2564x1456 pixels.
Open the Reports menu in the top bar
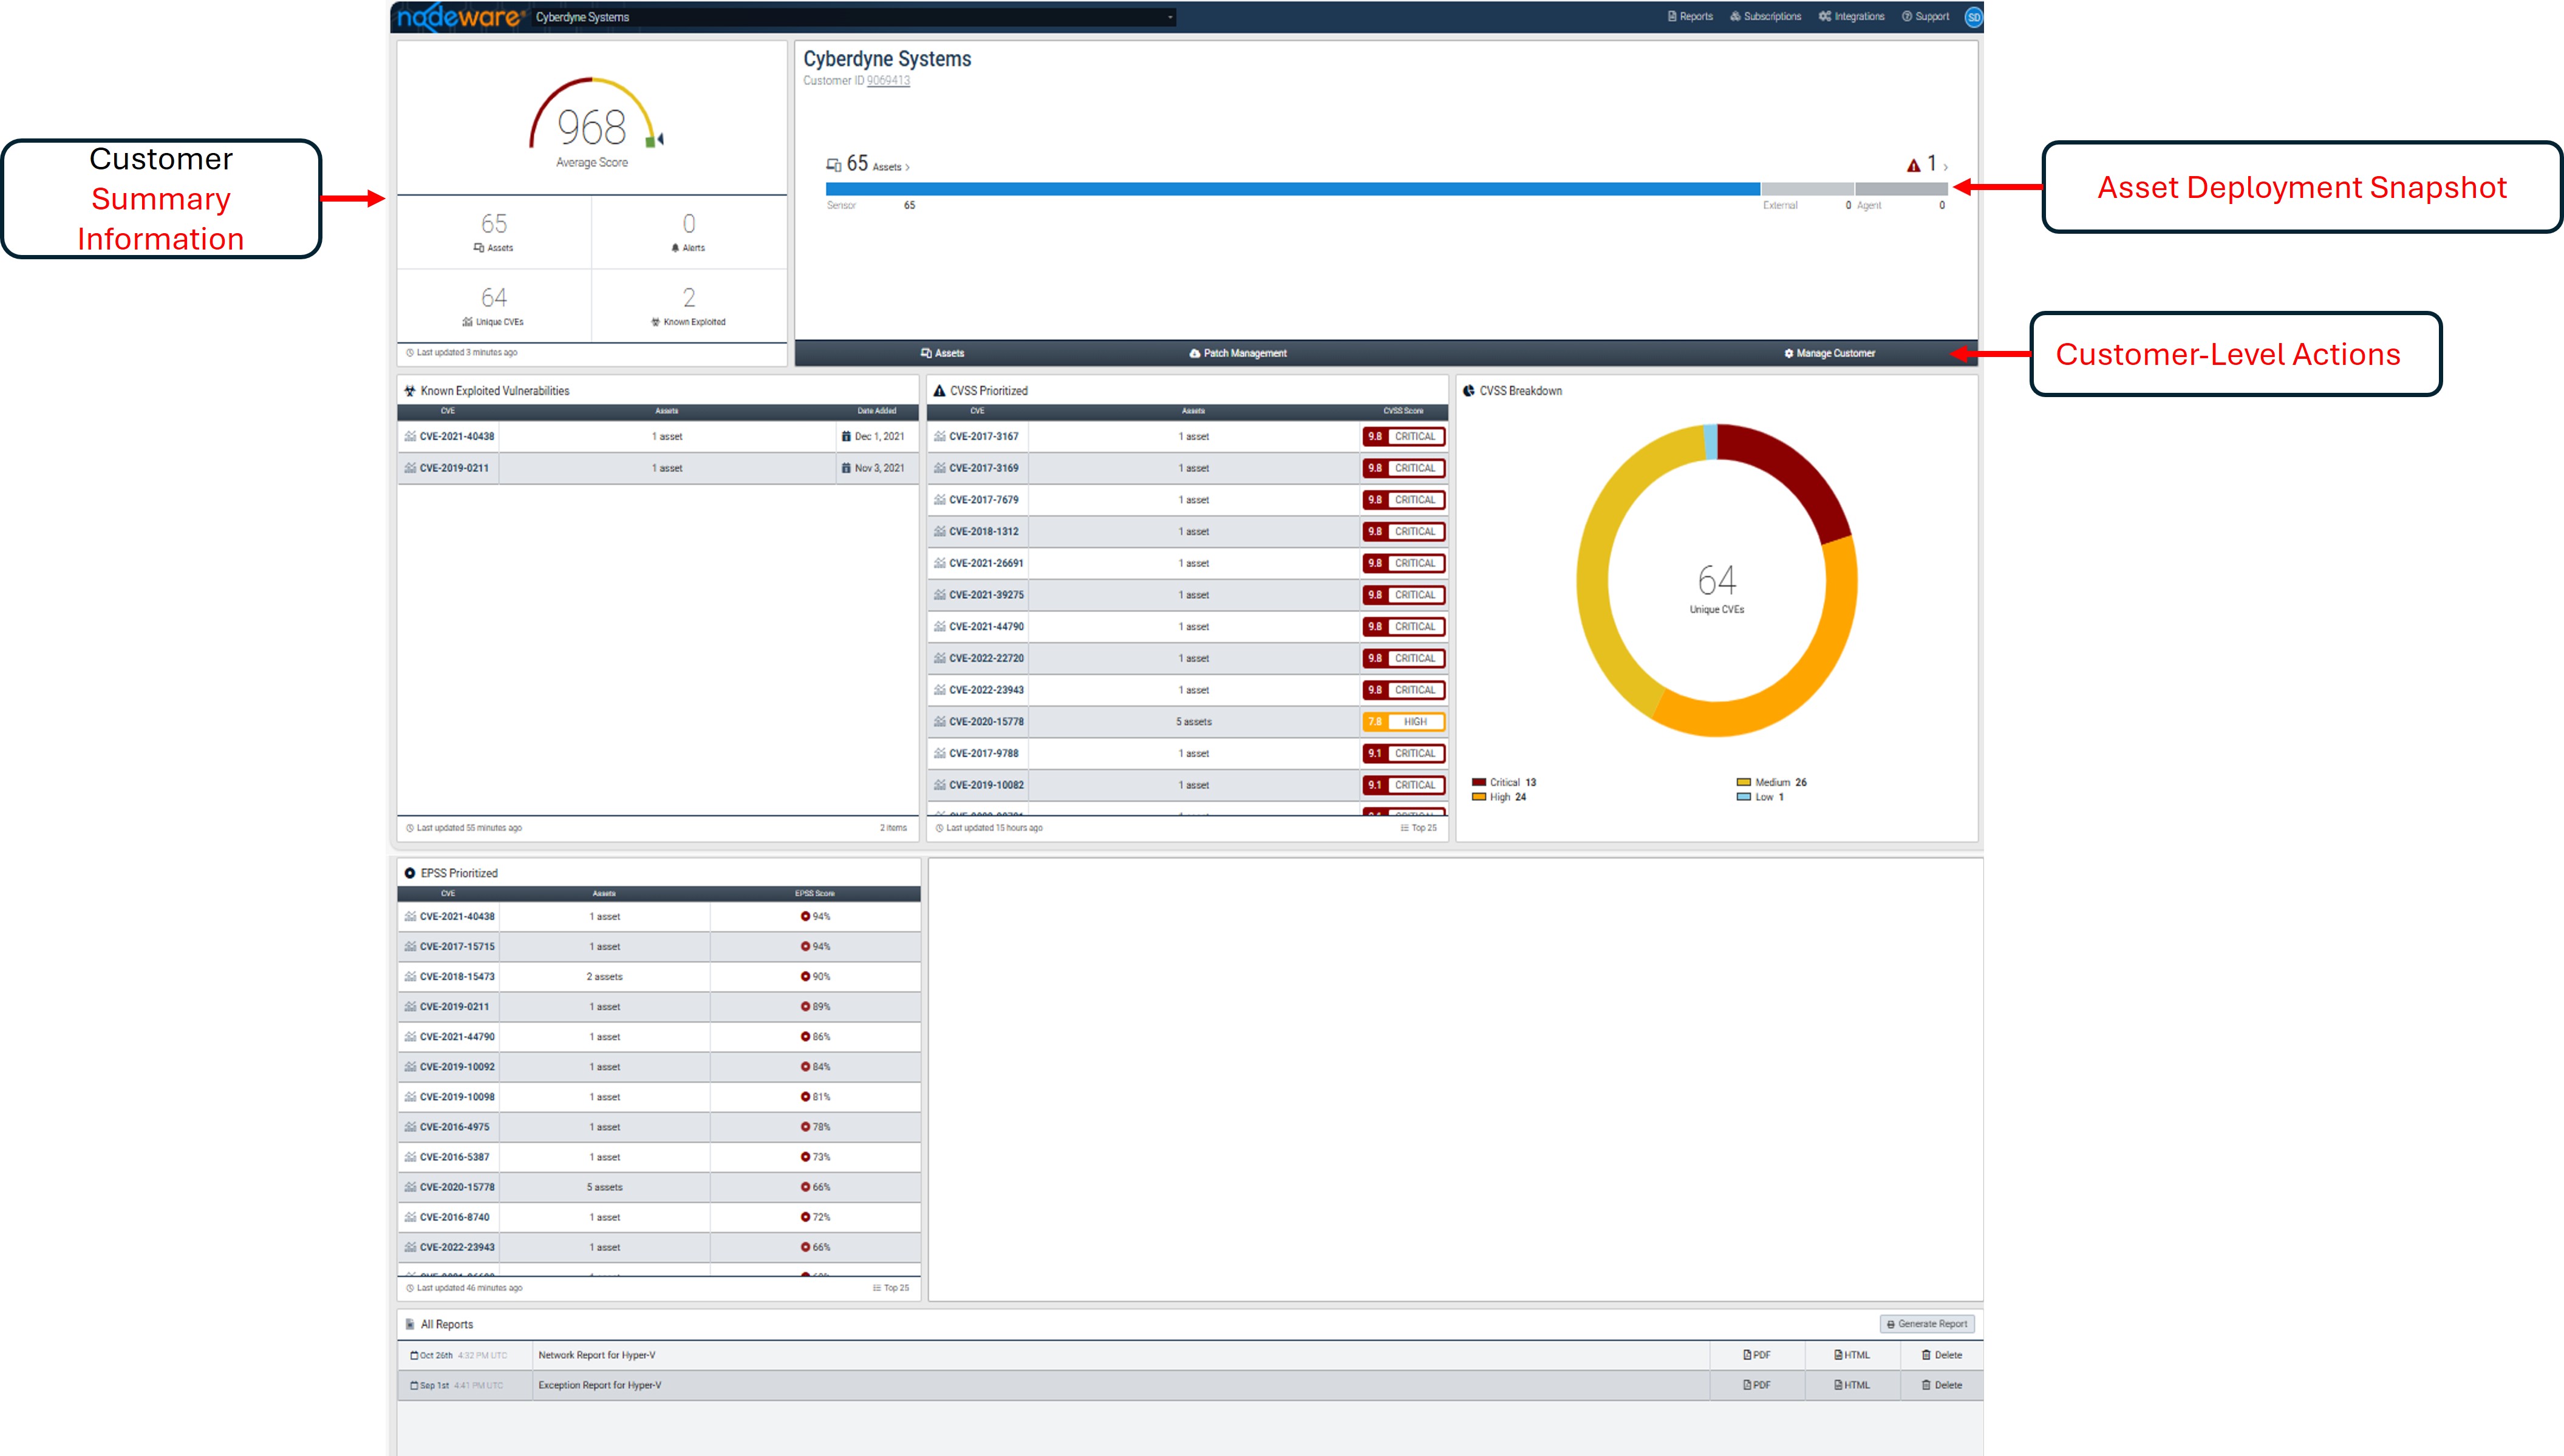1690,17
